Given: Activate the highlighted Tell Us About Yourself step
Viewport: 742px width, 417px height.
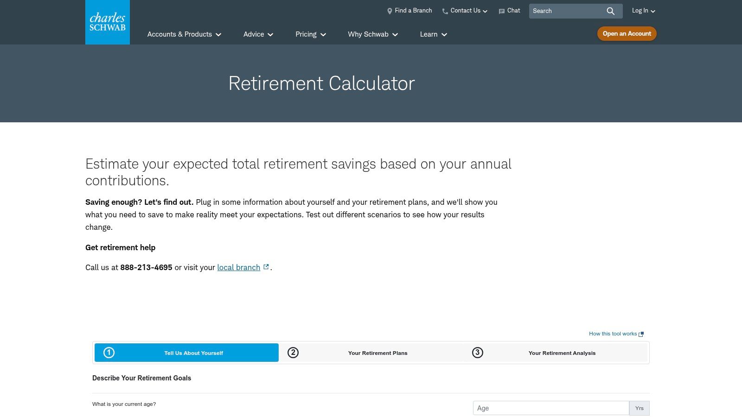Looking at the screenshot, I should (x=194, y=353).
